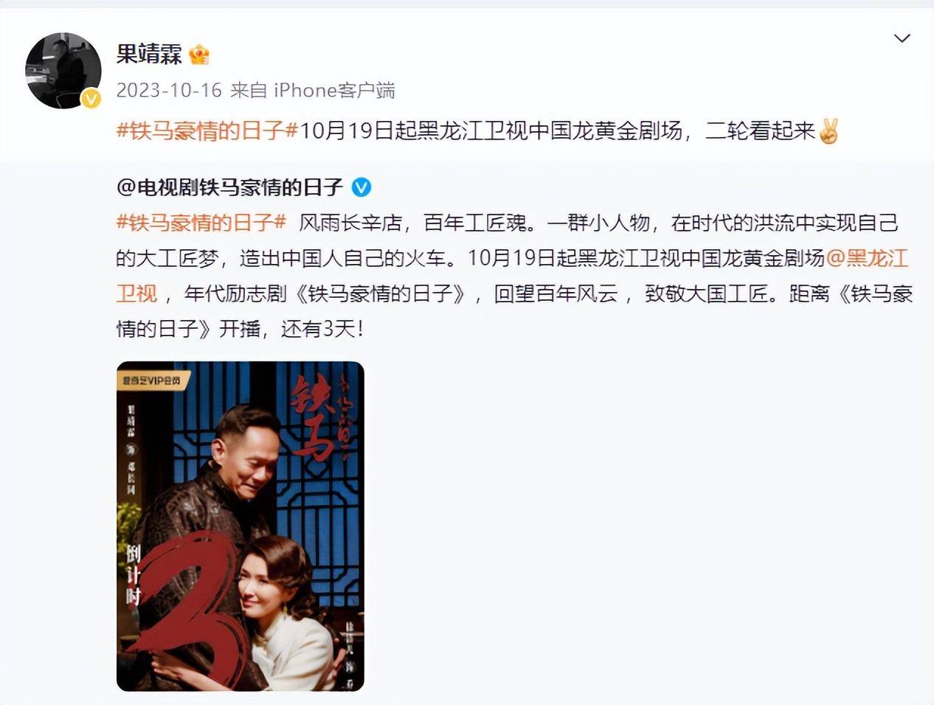Click the large red number 3 on the poster
The height and width of the screenshot is (705, 934).
(196, 608)
